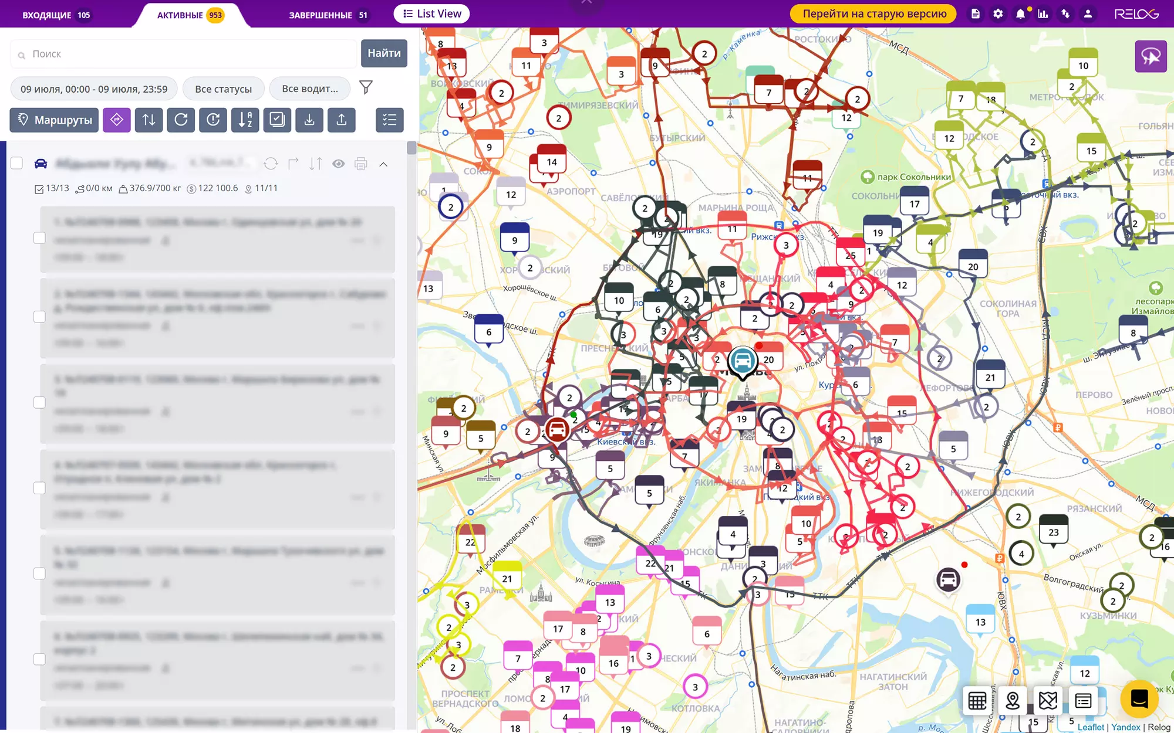Check the route header checkbox
The height and width of the screenshot is (733, 1174).
tap(16, 163)
